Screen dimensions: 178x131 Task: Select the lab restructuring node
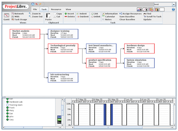coord(63,78)
